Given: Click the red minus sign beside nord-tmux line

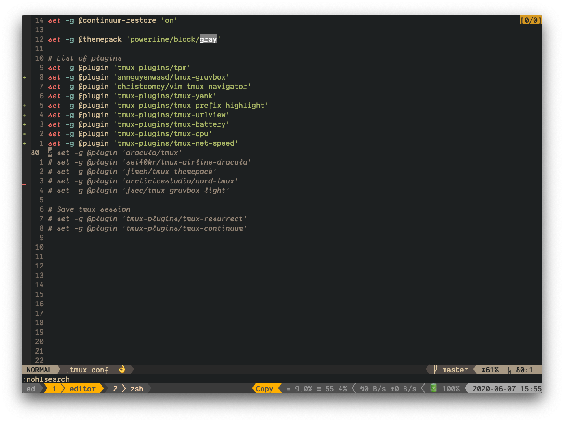Looking at the screenshot, I should point(24,184).
